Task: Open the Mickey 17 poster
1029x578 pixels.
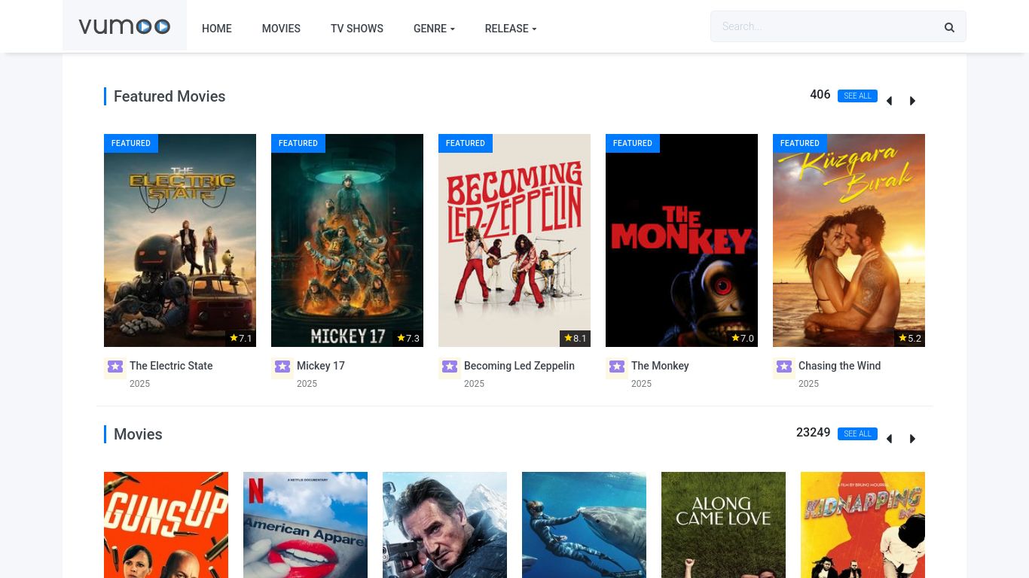Action: (x=347, y=240)
